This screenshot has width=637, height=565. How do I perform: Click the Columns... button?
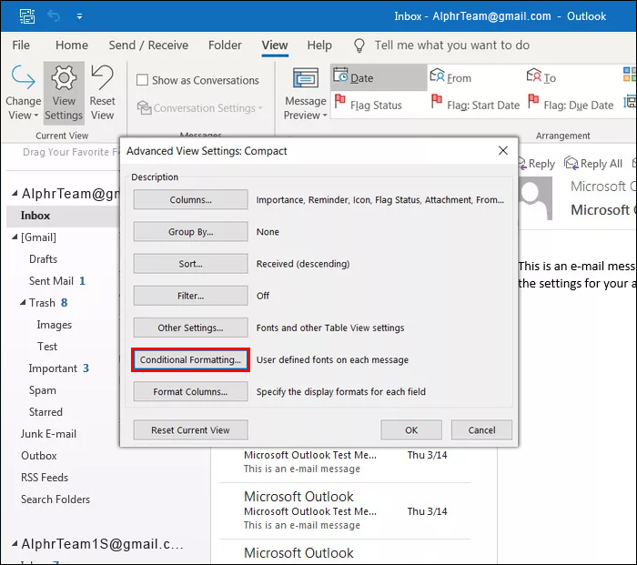[190, 199]
